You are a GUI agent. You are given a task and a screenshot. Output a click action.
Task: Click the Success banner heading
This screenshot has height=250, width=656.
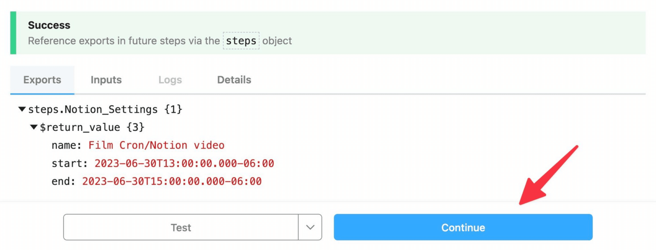(49, 25)
